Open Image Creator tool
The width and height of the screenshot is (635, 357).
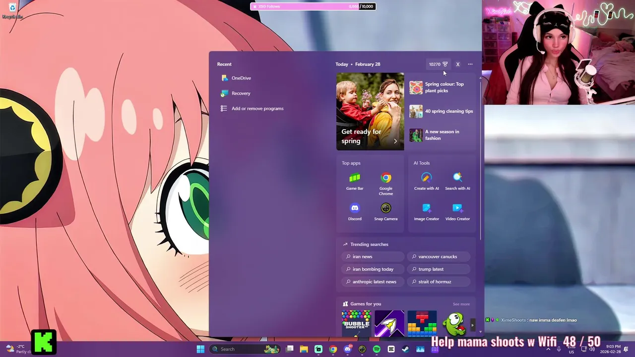coord(427,212)
